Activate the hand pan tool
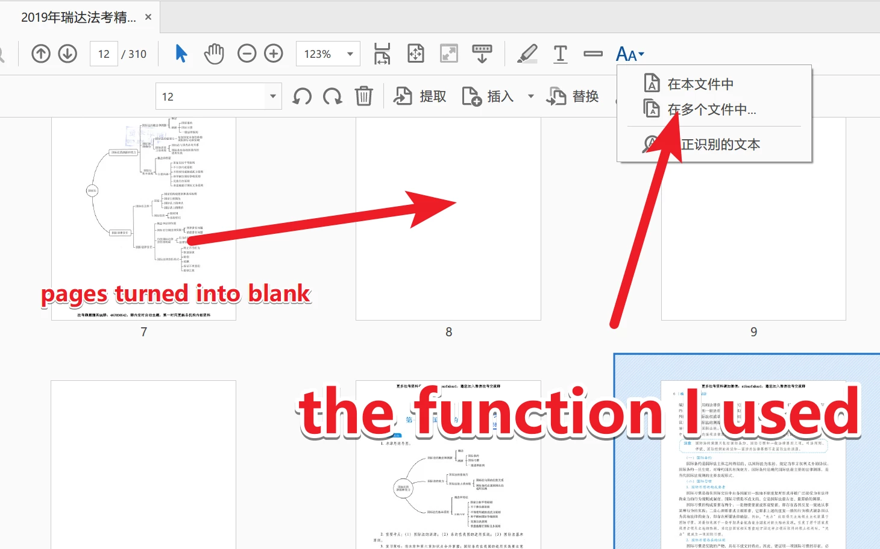Image resolution: width=880 pixels, height=549 pixels. click(x=213, y=54)
